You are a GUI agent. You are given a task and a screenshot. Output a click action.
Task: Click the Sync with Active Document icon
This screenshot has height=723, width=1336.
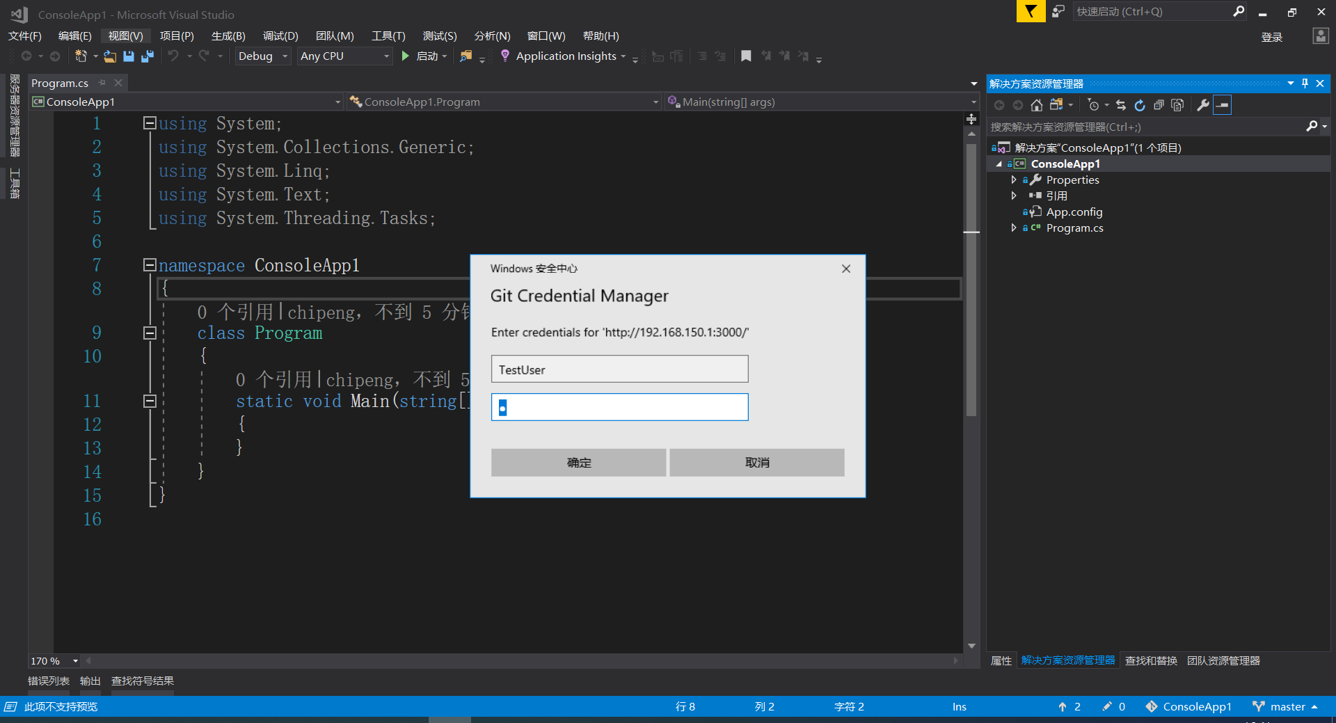(x=1121, y=105)
